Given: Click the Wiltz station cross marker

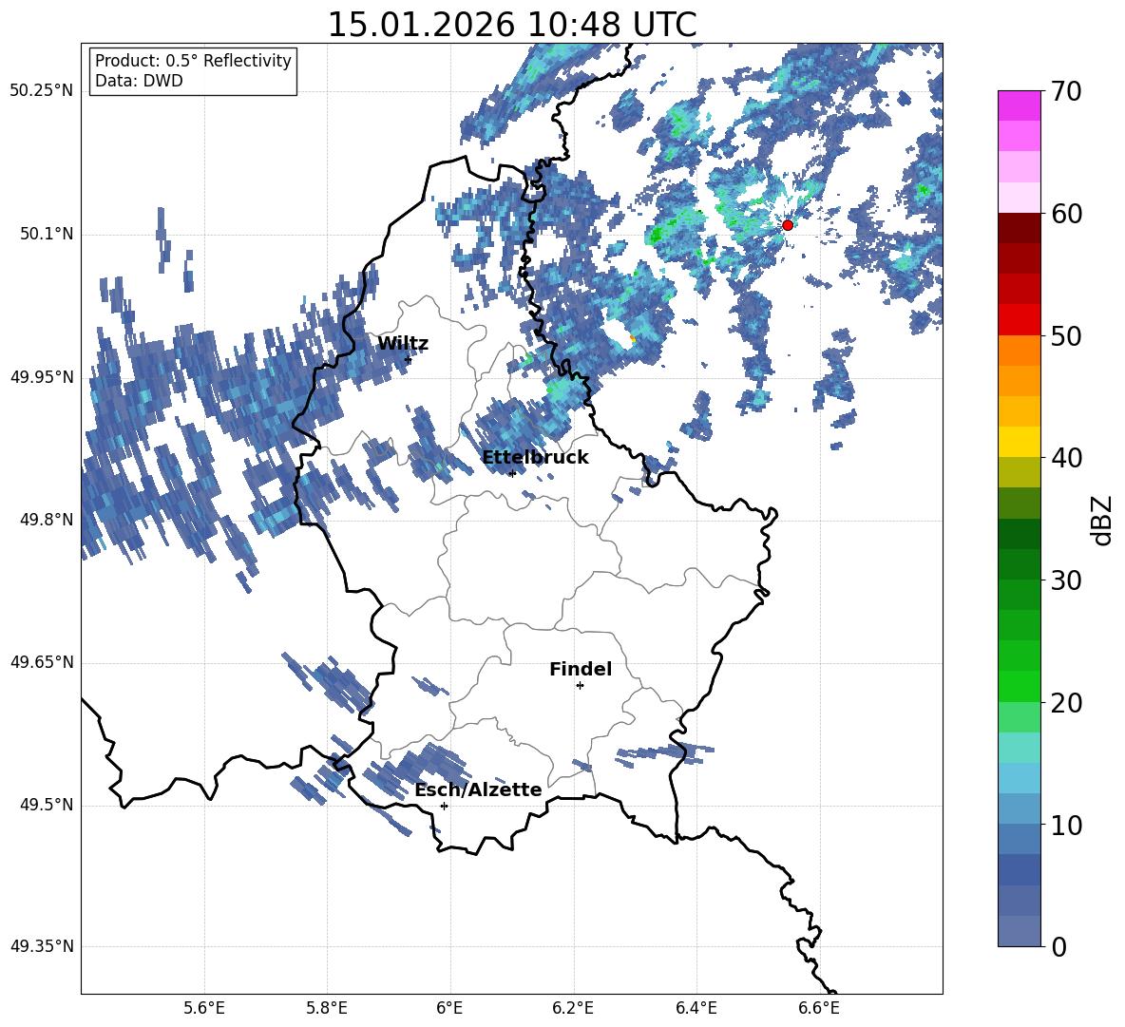Looking at the screenshot, I should [409, 360].
